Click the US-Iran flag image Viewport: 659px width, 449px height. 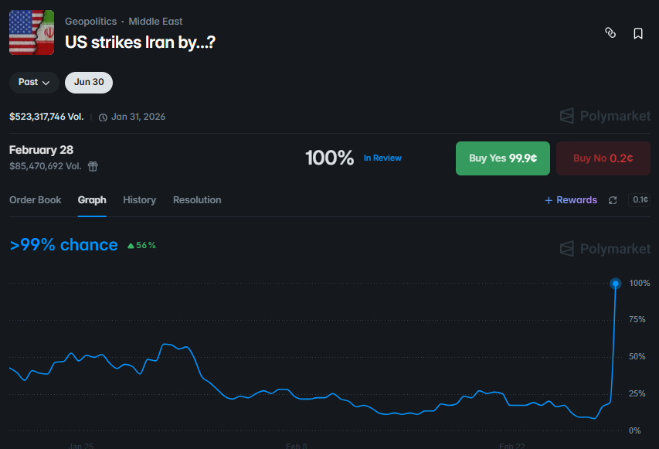pyautogui.click(x=30, y=32)
